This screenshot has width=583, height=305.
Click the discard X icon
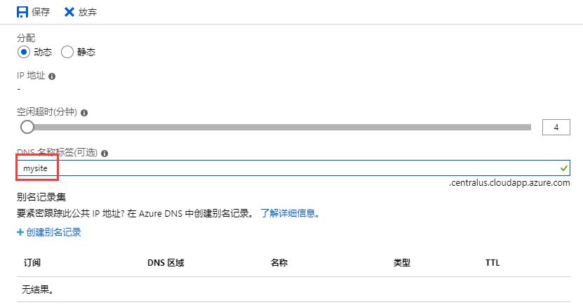tap(69, 12)
